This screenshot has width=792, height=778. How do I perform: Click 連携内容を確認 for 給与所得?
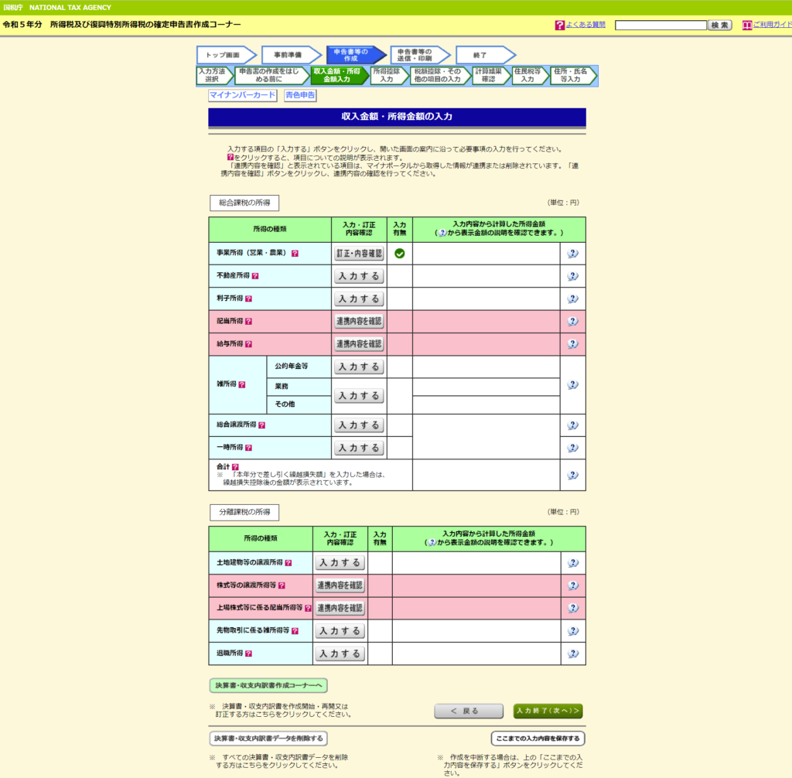tap(359, 344)
